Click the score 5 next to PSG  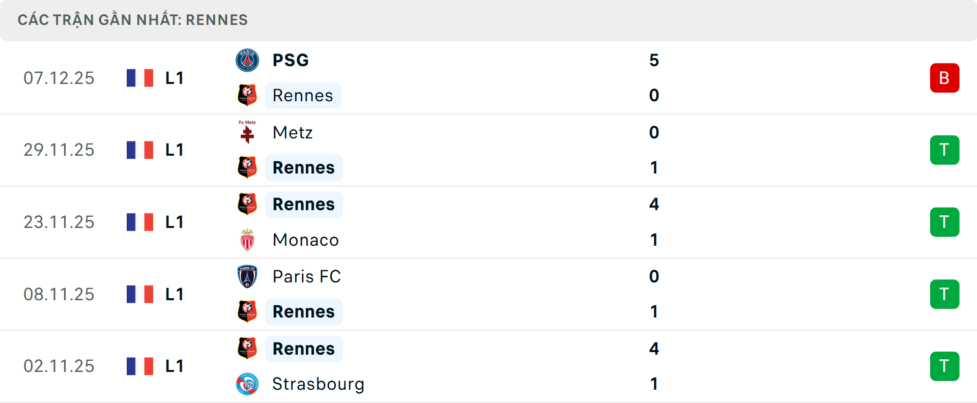pyautogui.click(x=654, y=60)
